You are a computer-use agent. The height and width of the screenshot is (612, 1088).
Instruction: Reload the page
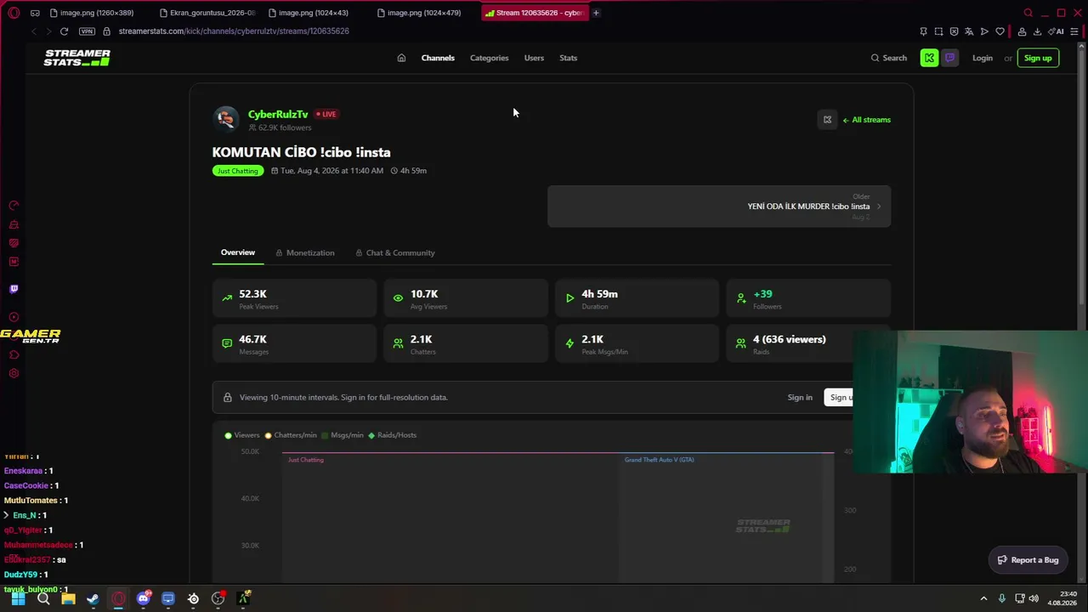64,31
